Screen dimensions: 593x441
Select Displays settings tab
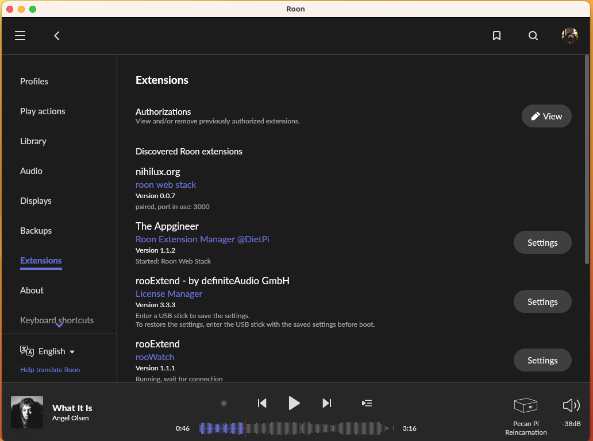pyautogui.click(x=36, y=200)
